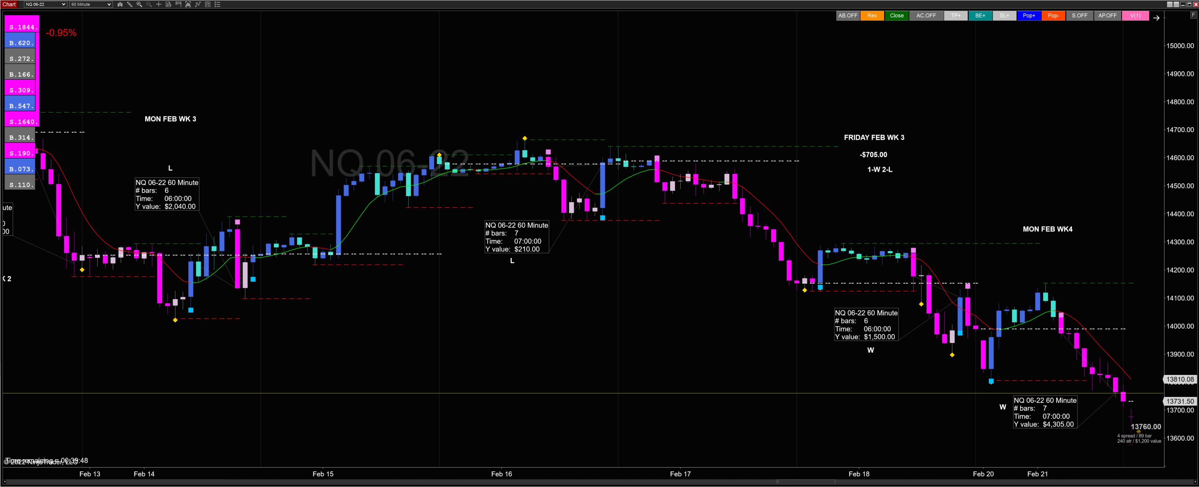Click the spread / ATR info text
This screenshot has width=1199, height=487.
(1139, 438)
